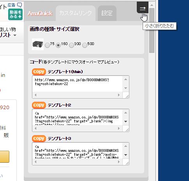This screenshot has width=189, height=181.
Task: Click the page scrollbar up arrow
Action: tap(152, 5)
